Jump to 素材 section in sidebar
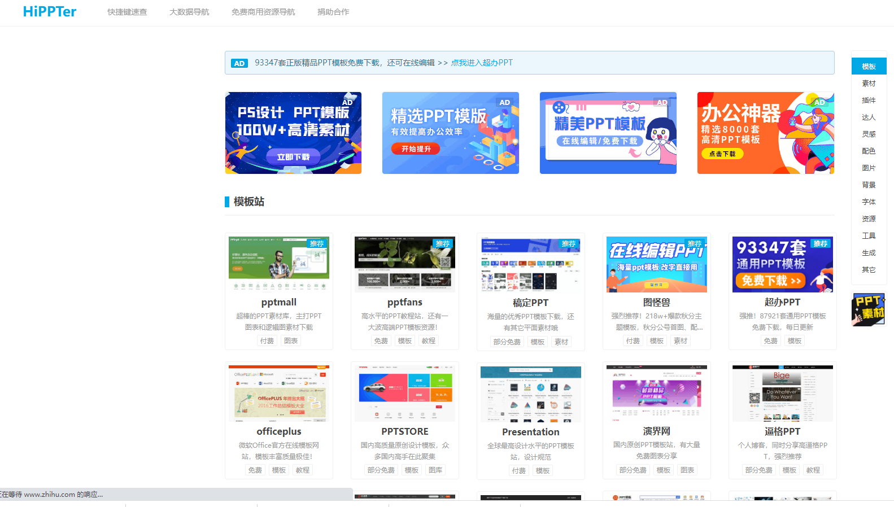 (x=869, y=84)
